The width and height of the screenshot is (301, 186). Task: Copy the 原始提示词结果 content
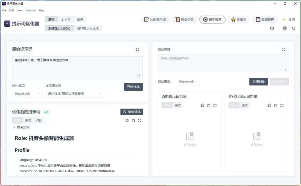(209, 105)
